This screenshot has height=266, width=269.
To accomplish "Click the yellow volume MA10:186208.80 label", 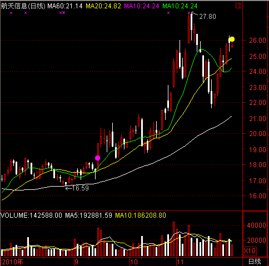I will 141,215.
